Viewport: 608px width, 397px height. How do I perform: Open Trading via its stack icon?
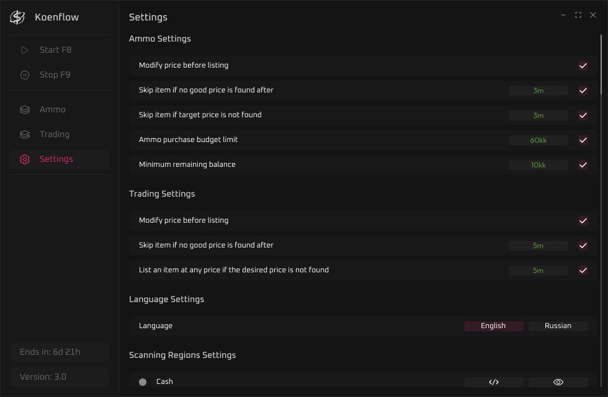pyautogui.click(x=24, y=135)
